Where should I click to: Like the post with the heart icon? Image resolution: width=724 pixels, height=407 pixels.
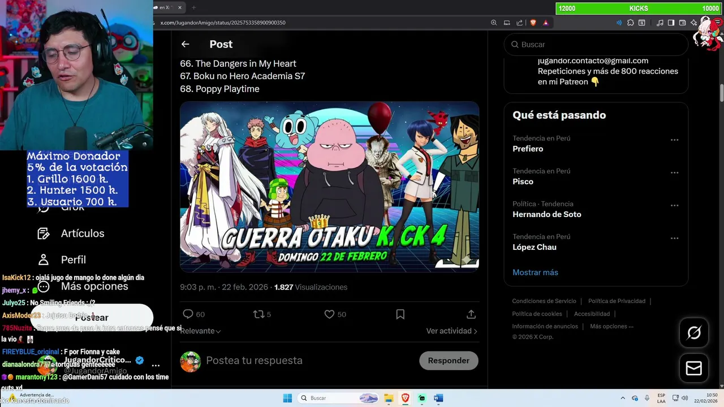pyautogui.click(x=335, y=314)
